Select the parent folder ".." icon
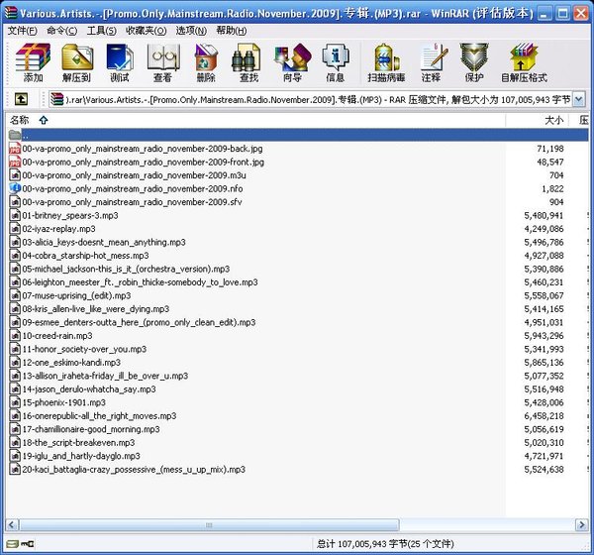The width and height of the screenshot is (594, 555). click(15, 135)
